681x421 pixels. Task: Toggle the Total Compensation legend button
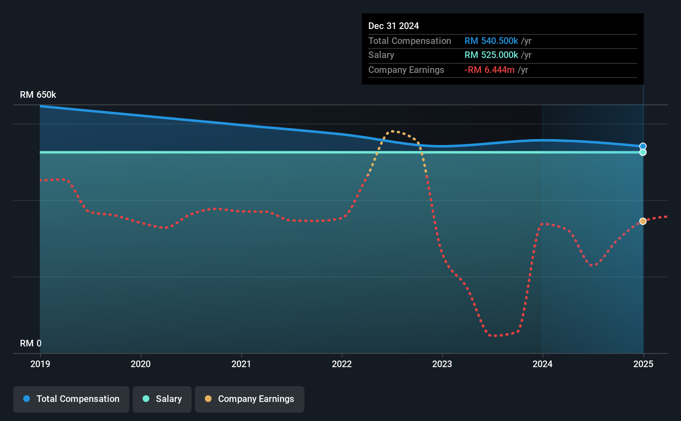[x=71, y=399]
